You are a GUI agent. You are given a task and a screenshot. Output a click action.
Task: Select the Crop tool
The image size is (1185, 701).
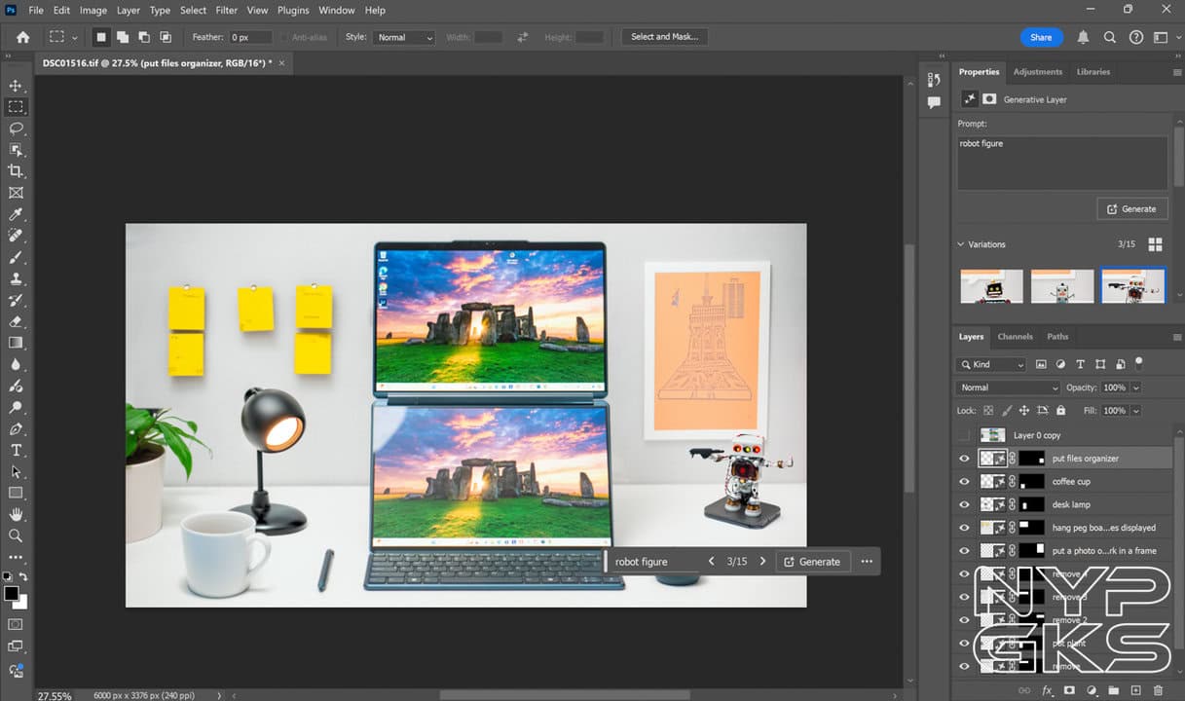(16, 171)
